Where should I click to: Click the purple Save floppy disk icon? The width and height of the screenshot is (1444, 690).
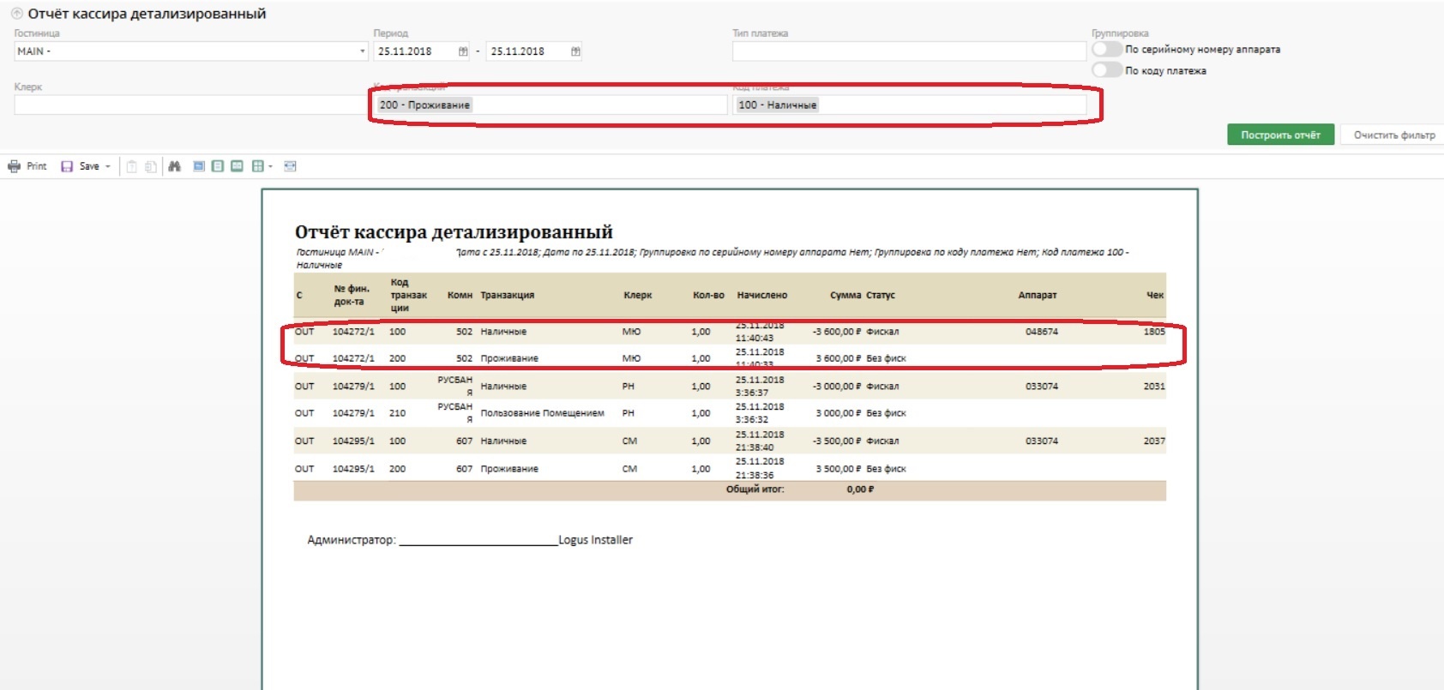(x=67, y=166)
